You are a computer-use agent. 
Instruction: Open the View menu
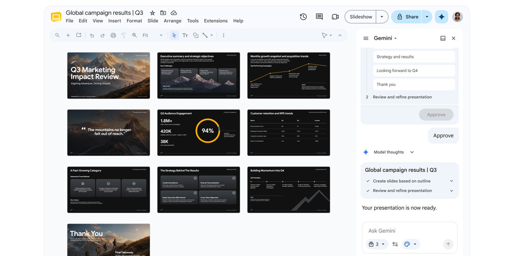point(97,20)
